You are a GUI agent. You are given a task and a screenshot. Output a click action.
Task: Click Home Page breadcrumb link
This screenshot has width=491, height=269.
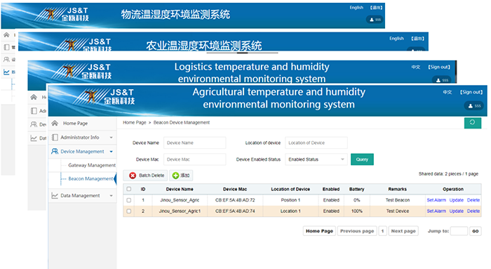click(x=135, y=123)
